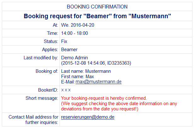Click the Last modified by label
Image resolution: width=194 pixels, height=128 pixels.
pyautogui.click(x=41, y=58)
